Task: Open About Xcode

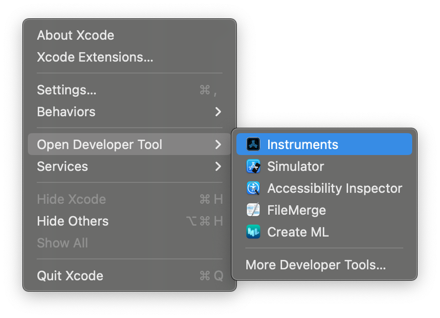Action: click(x=75, y=35)
